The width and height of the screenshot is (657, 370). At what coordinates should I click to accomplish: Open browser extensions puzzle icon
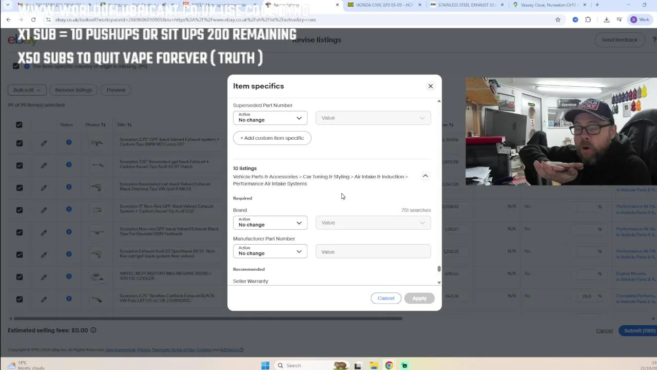[588, 20]
